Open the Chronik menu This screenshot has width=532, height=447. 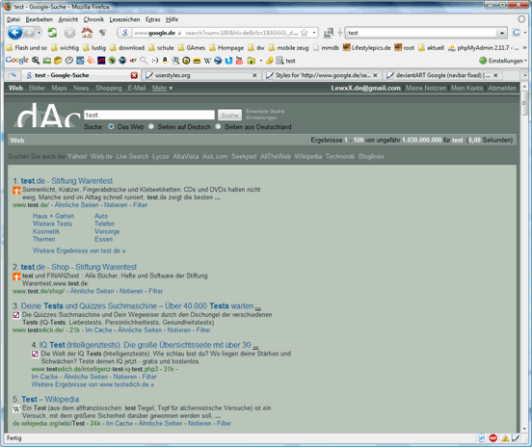93,19
